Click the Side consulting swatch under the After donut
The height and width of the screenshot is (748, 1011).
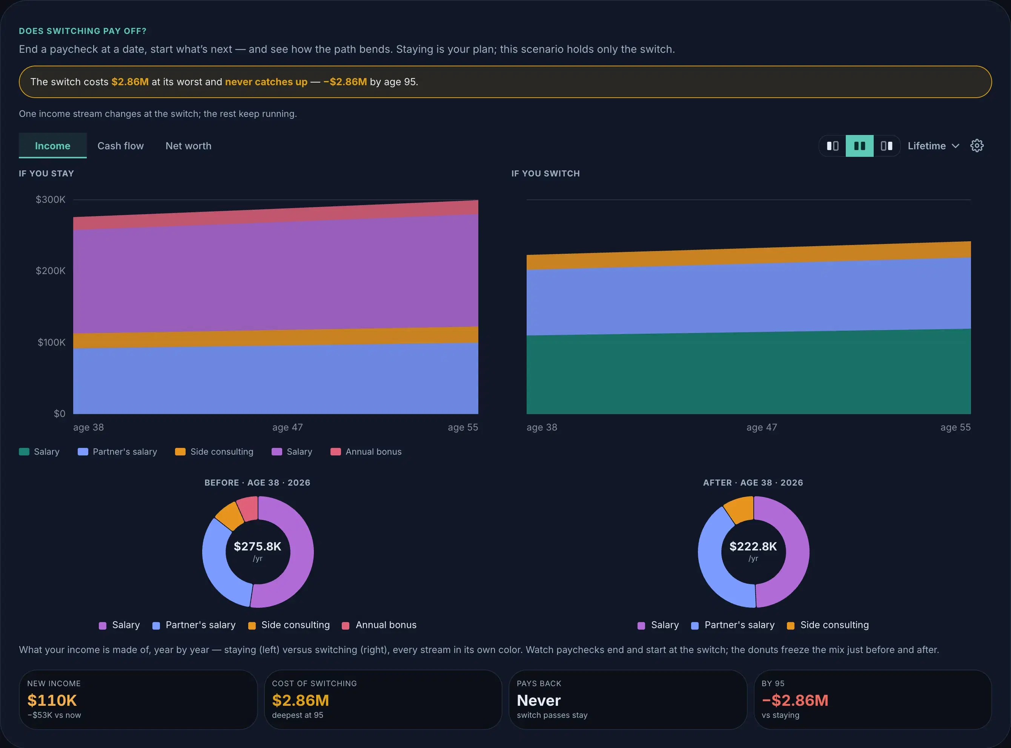[790, 626]
